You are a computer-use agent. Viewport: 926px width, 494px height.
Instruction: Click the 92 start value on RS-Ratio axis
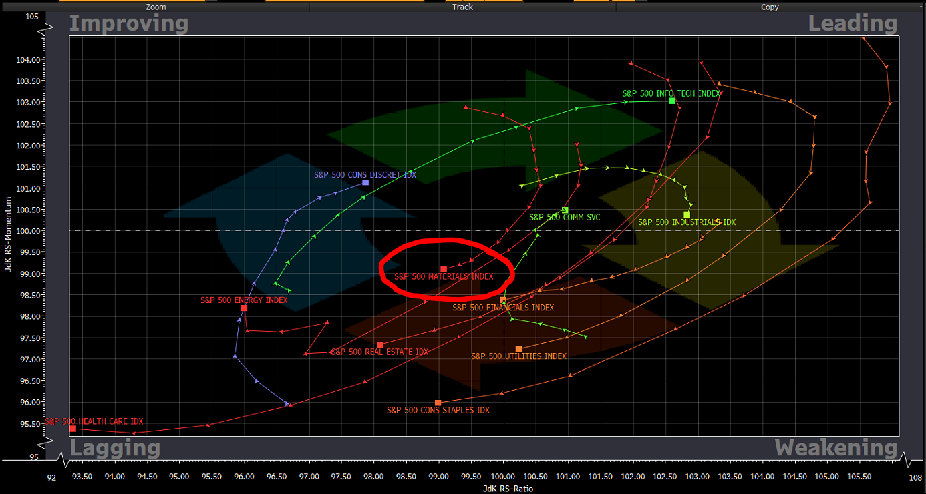51,478
